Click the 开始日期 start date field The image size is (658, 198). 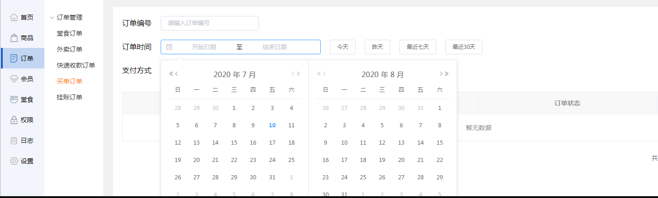(204, 47)
